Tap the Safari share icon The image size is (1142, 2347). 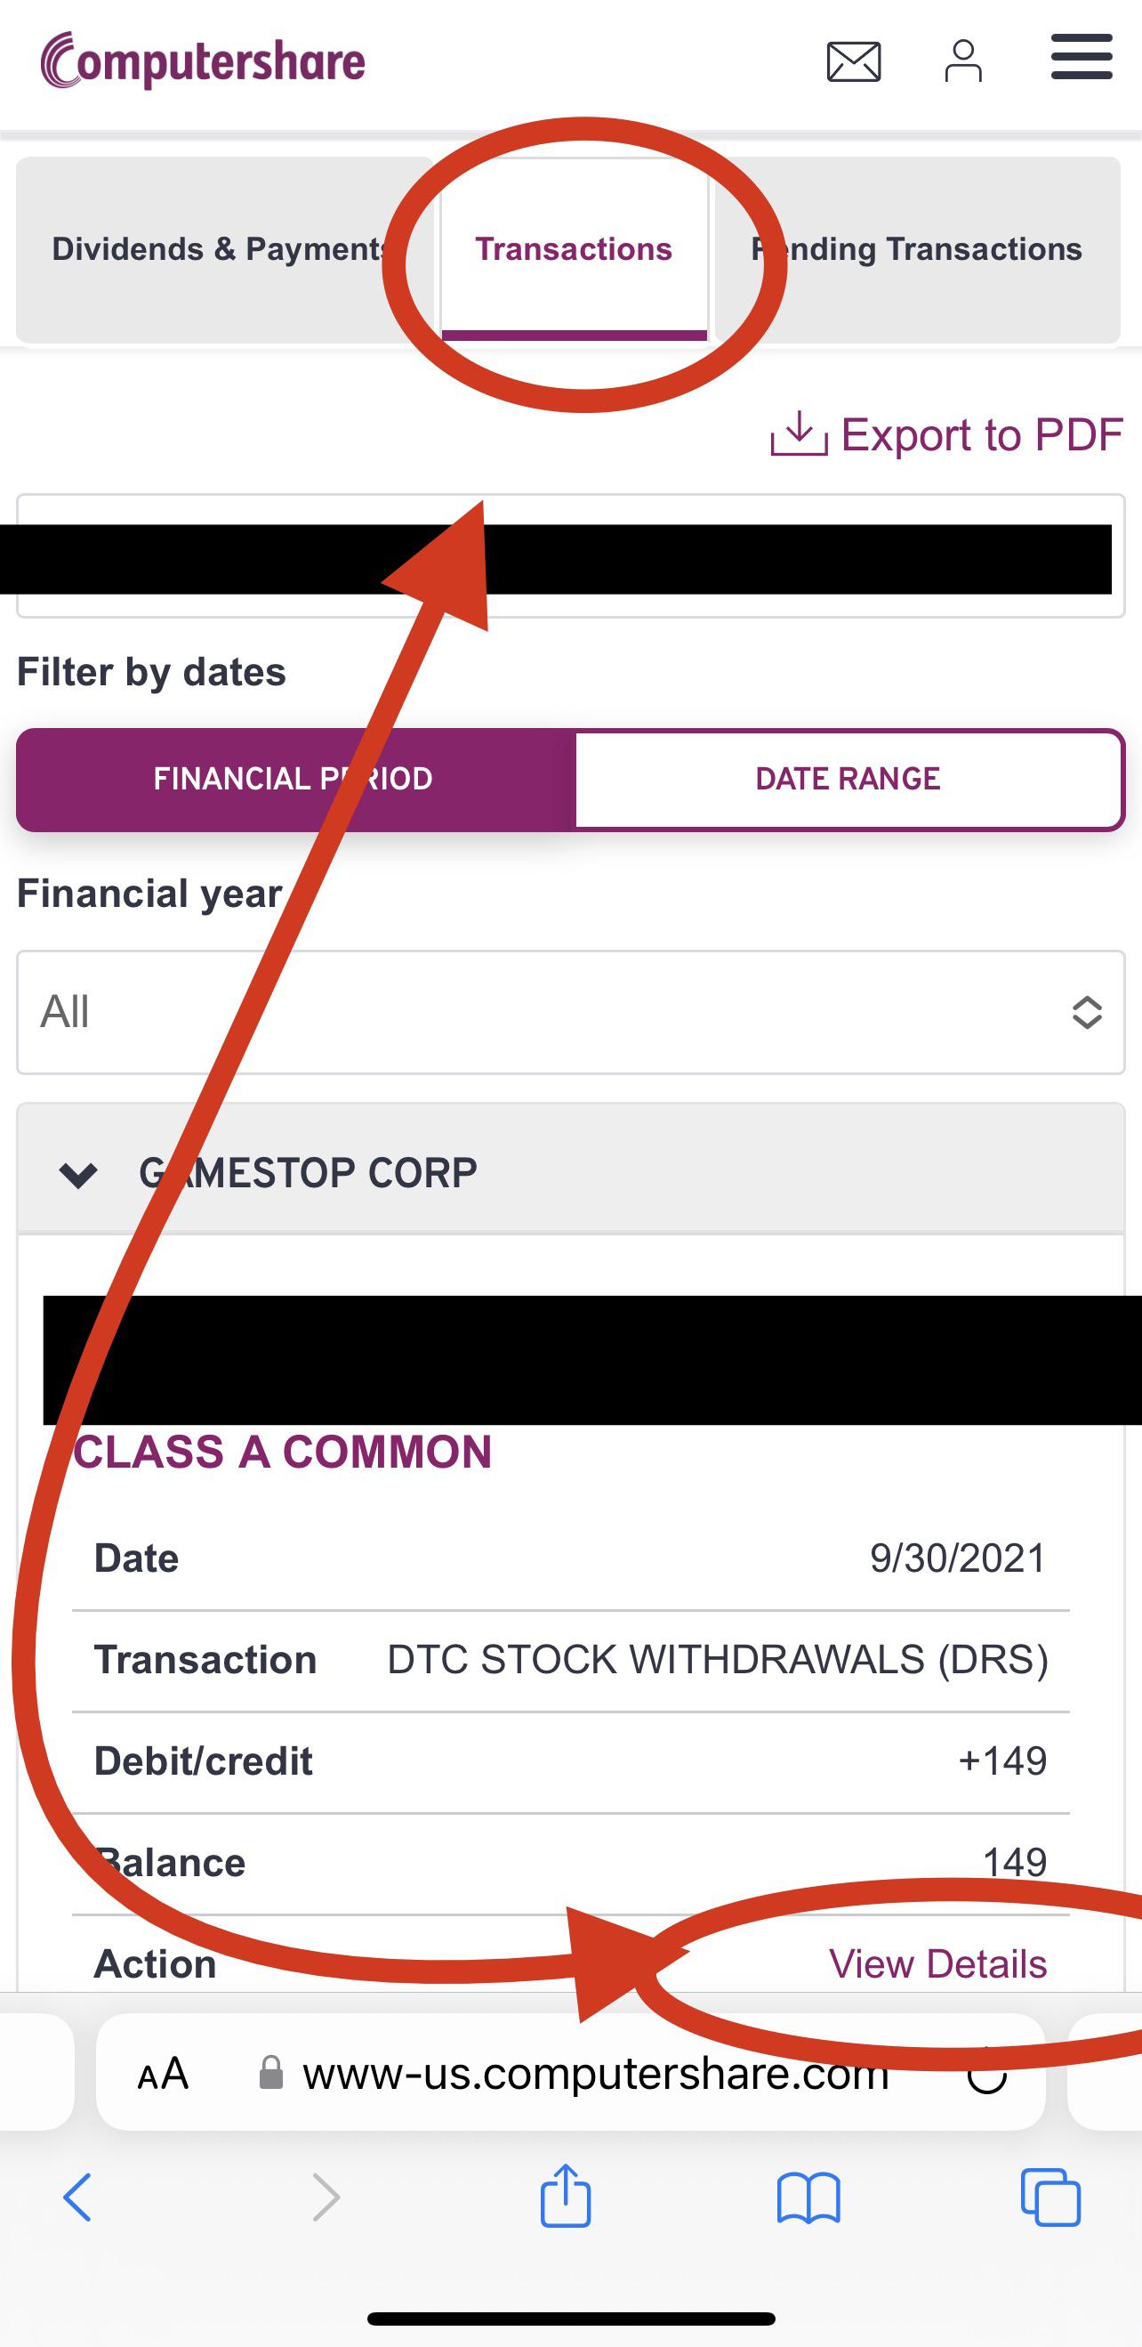click(x=566, y=2197)
